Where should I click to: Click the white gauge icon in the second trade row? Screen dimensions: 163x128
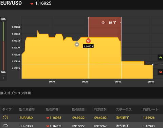coord(5,126)
